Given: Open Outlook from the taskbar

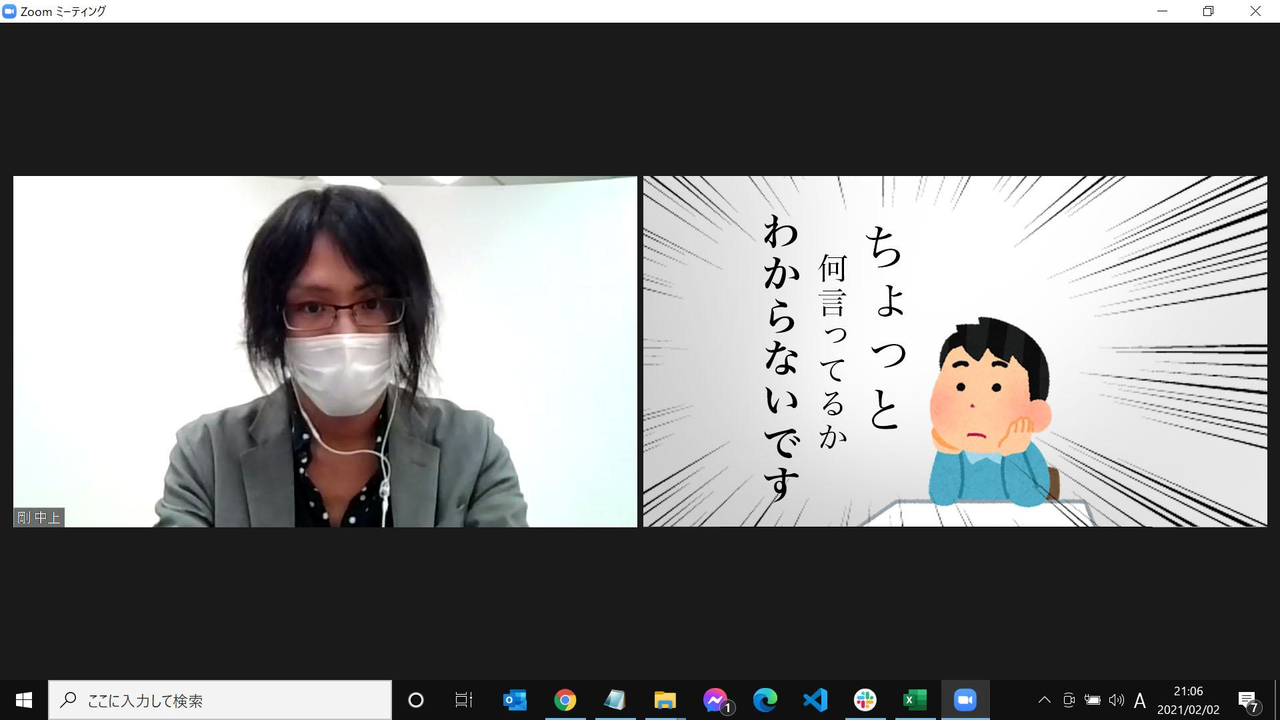Looking at the screenshot, I should 515,700.
